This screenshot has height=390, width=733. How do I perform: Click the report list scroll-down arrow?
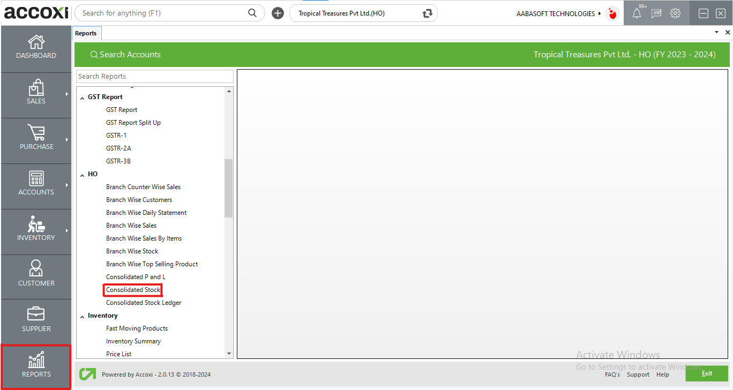tap(229, 354)
